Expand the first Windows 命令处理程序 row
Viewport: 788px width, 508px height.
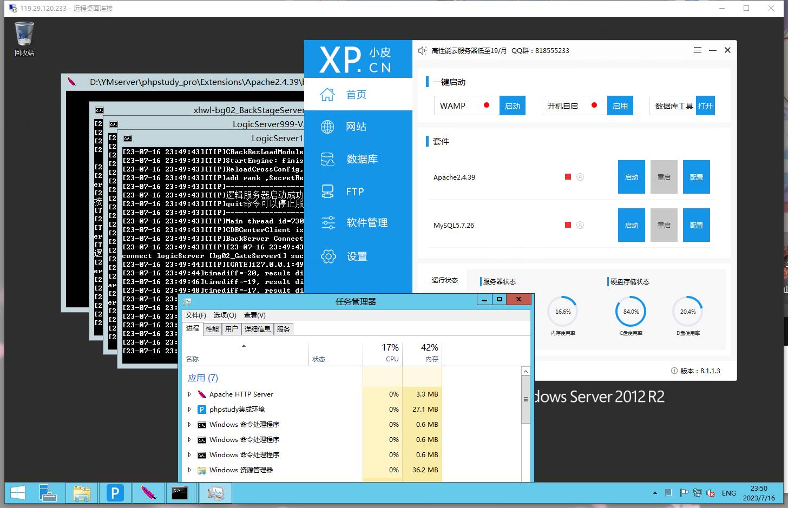tap(189, 425)
